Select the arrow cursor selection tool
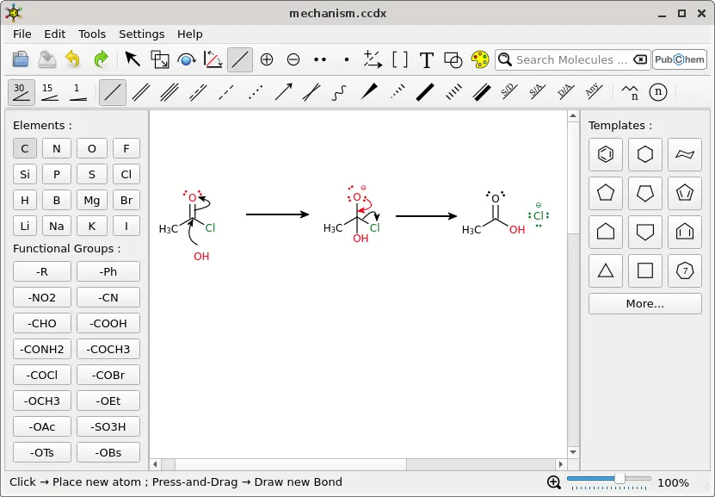This screenshot has width=715, height=497. pos(133,59)
